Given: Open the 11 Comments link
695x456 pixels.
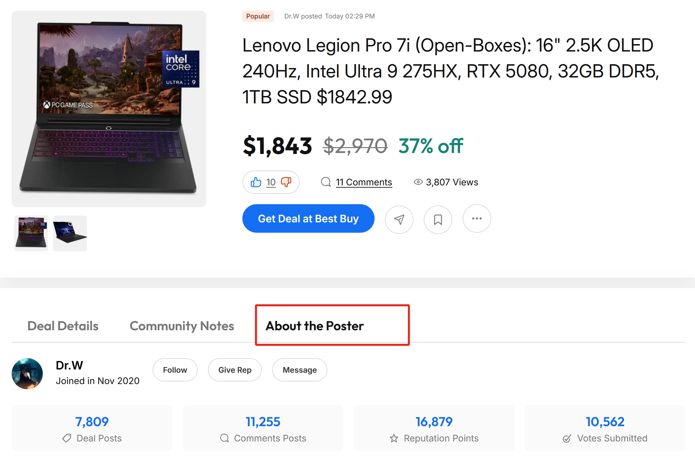Looking at the screenshot, I should [x=364, y=182].
